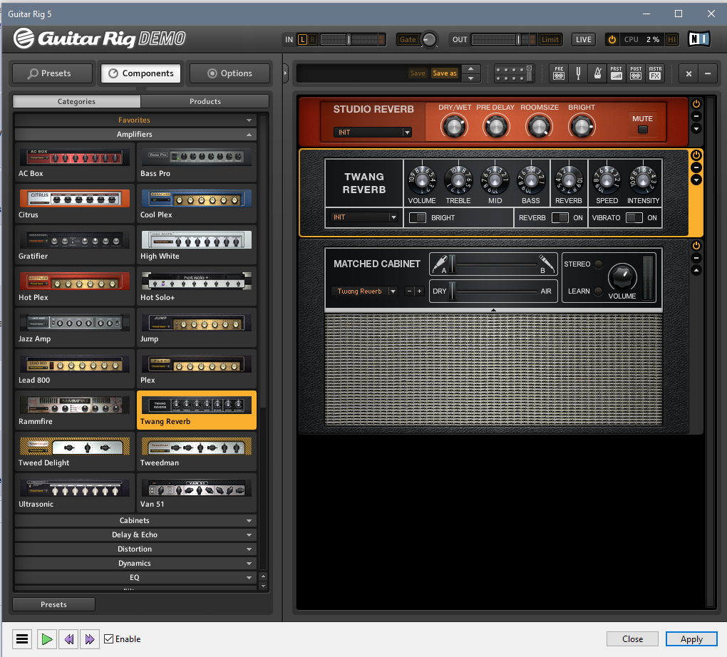Select the microphone A icon in cabinet
The image size is (727, 657).
pyautogui.click(x=439, y=264)
